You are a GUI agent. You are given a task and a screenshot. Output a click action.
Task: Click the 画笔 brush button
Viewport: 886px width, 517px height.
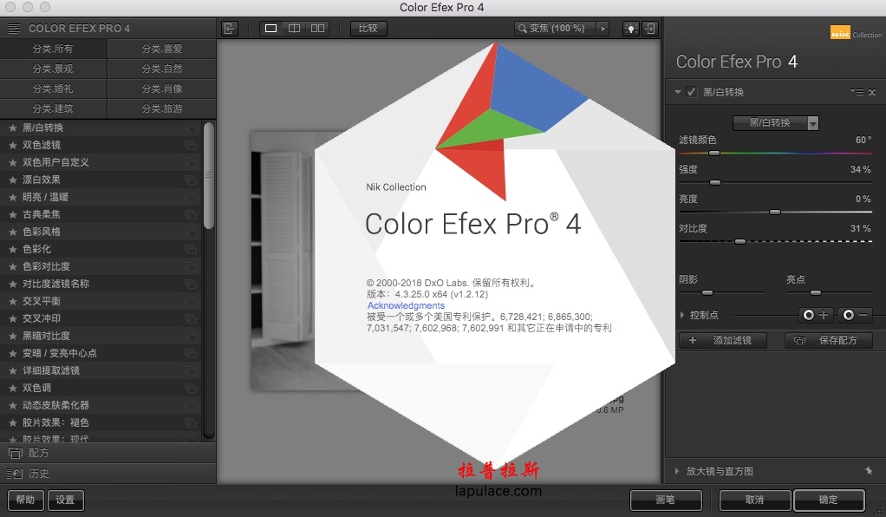pos(666,500)
